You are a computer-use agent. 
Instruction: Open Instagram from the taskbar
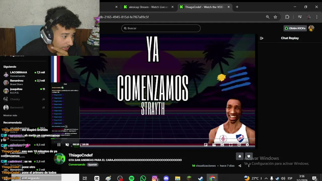point(155,178)
